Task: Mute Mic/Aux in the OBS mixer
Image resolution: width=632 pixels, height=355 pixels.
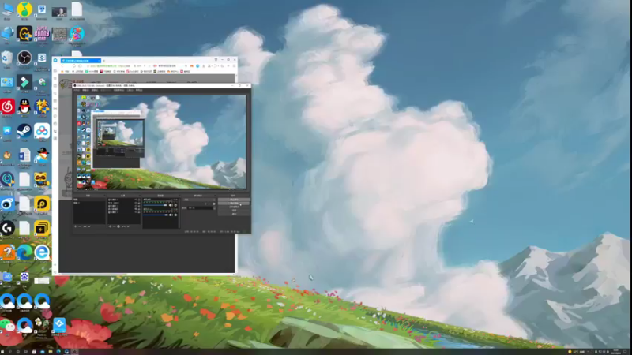Action: [x=171, y=215]
